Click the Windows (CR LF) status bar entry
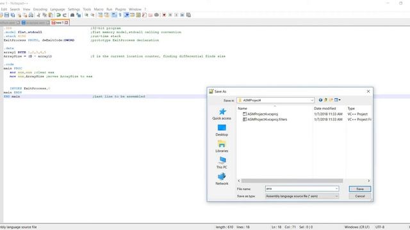The height and width of the screenshot is (230, 410). pyautogui.click(x=357, y=227)
